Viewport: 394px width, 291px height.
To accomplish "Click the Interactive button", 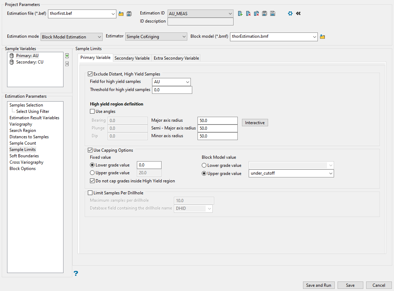I will tap(255, 123).
